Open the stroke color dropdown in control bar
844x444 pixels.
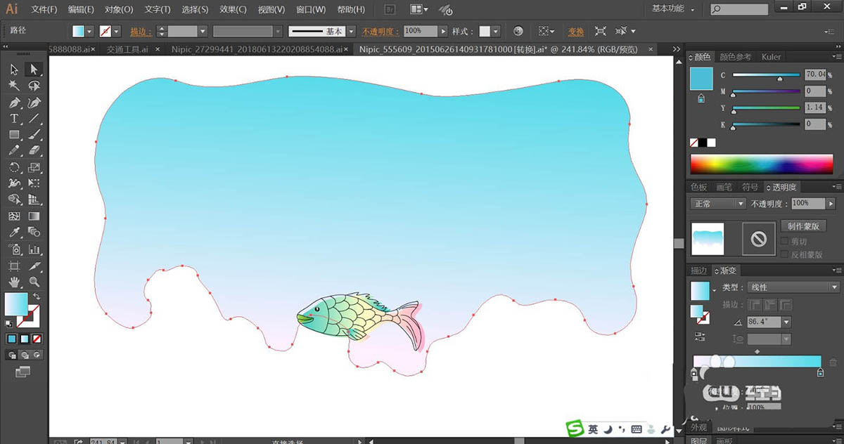point(116,32)
